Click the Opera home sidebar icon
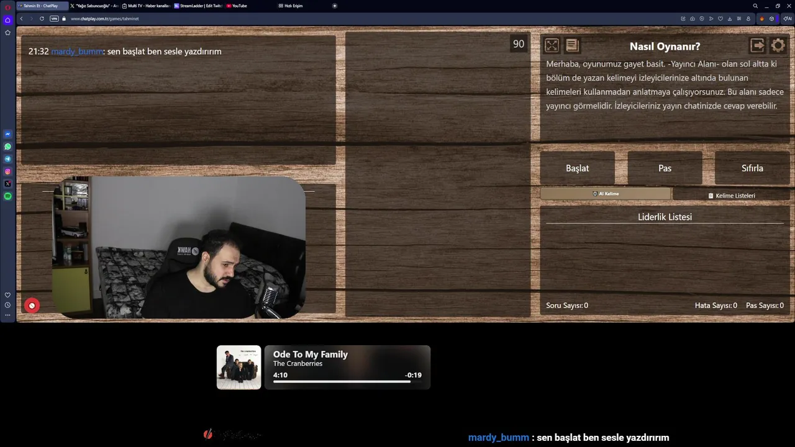 point(7,20)
